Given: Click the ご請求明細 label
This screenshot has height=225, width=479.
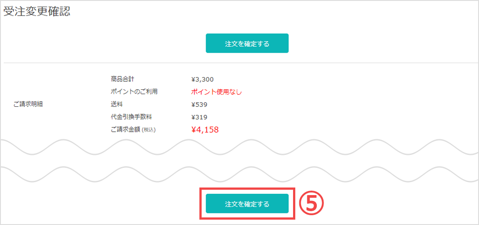Looking at the screenshot, I should (x=28, y=104).
